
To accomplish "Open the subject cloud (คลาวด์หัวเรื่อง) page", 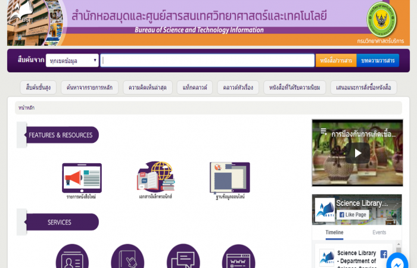I will tap(238, 88).
